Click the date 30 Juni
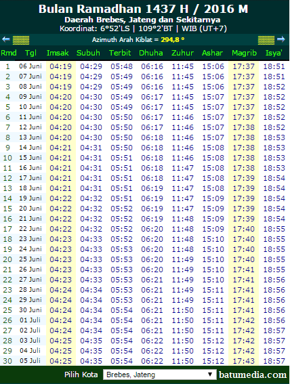This screenshot has height=384, width=290. tap(30, 310)
